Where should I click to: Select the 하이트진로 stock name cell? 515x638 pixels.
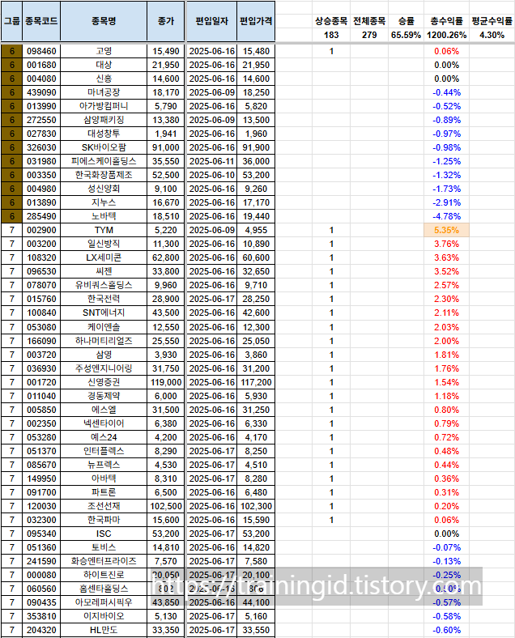(x=104, y=576)
